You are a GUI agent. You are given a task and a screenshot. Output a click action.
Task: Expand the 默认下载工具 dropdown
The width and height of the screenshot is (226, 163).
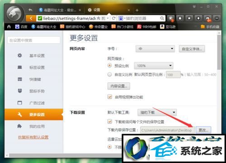point(157,113)
